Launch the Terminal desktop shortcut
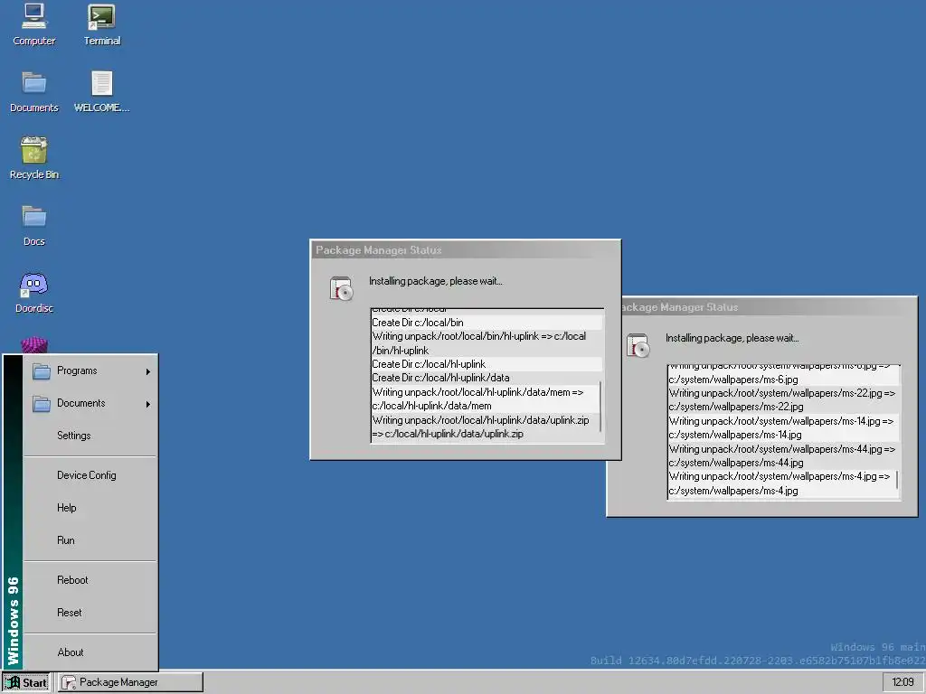This screenshot has width=926, height=694. pos(101,24)
